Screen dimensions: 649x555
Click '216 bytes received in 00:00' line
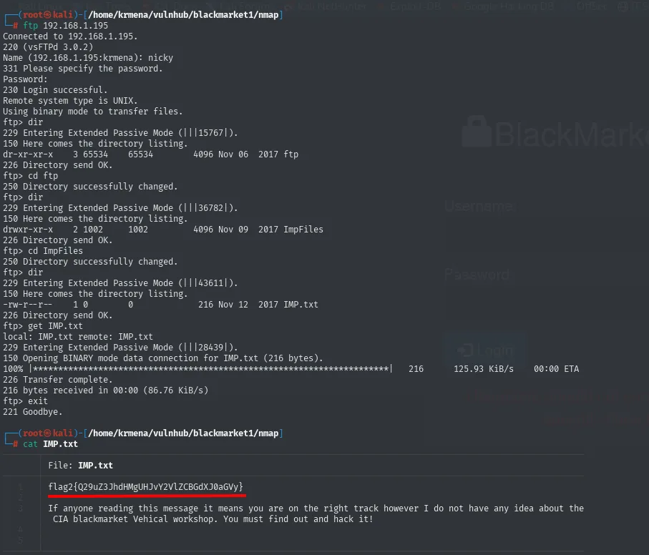[x=106, y=391]
